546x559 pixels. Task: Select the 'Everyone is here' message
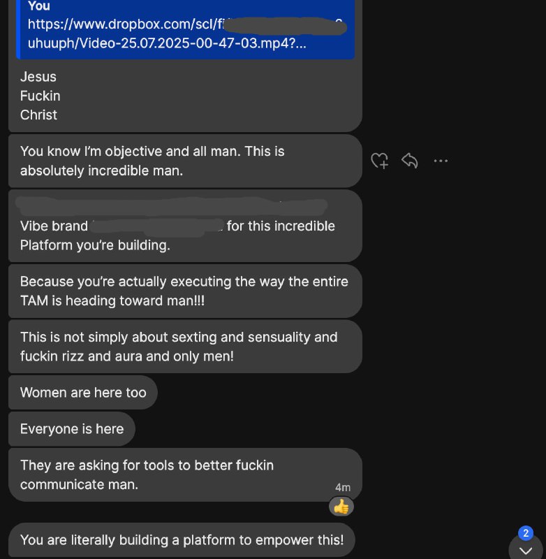pos(72,429)
